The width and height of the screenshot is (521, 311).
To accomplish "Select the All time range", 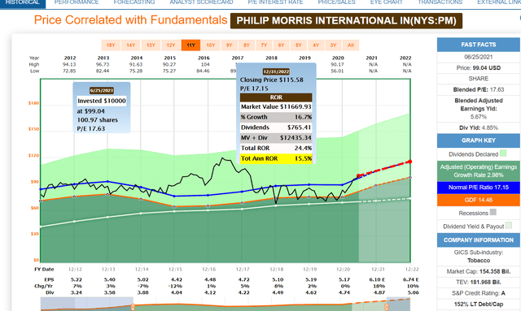I will coord(351,45).
